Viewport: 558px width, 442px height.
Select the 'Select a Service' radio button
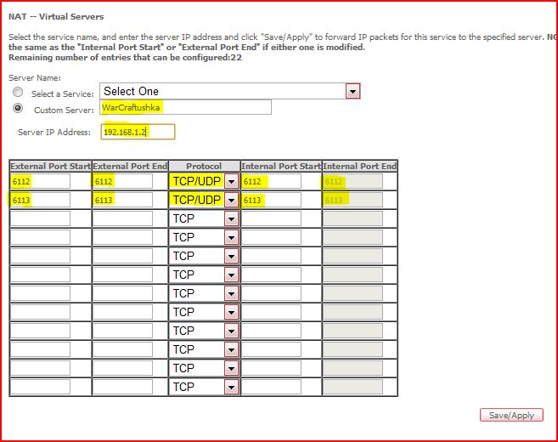[x=18, y=93]
